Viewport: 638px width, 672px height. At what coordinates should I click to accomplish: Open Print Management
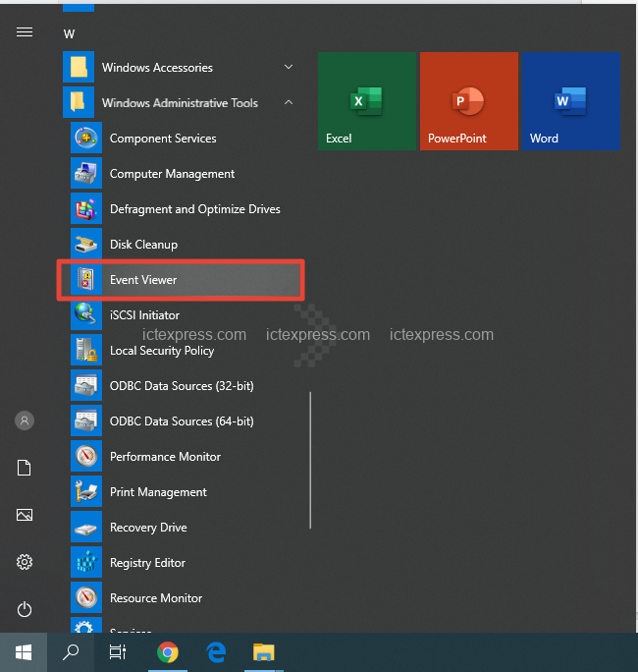[x=158, y=492]
